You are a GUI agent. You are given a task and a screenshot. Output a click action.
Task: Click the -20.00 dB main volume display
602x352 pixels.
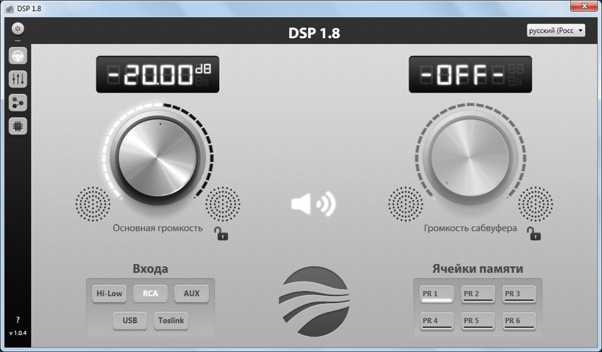(x=157, y=75)
